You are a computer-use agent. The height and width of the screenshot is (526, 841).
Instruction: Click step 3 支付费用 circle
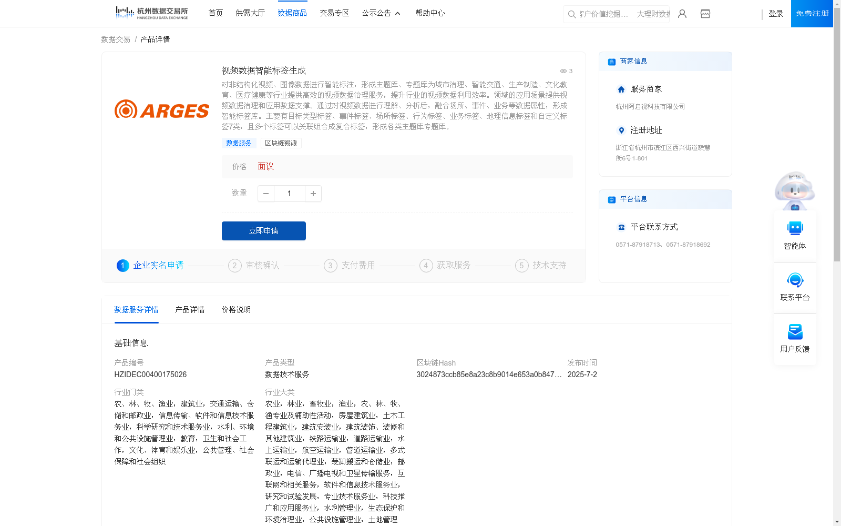[330, 266]
